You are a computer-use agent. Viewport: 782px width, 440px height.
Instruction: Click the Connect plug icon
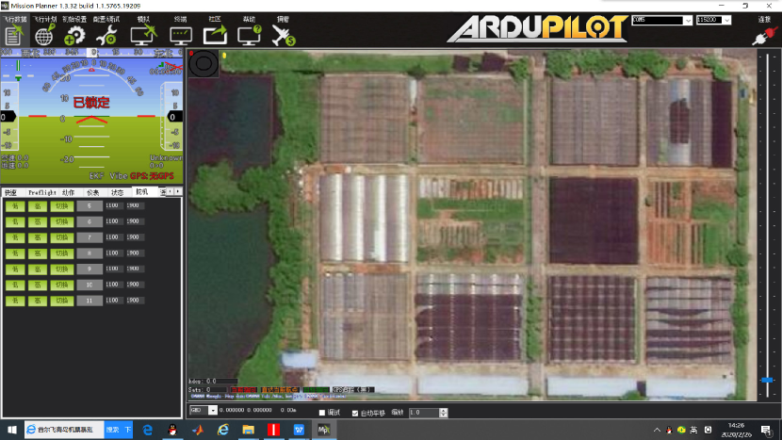(x=761, y=36)
